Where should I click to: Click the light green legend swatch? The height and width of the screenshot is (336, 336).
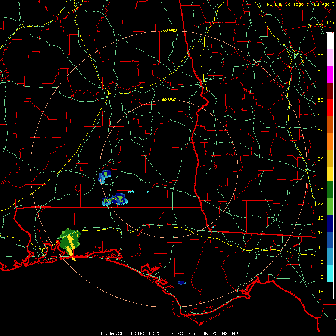[x=330, y=207]
